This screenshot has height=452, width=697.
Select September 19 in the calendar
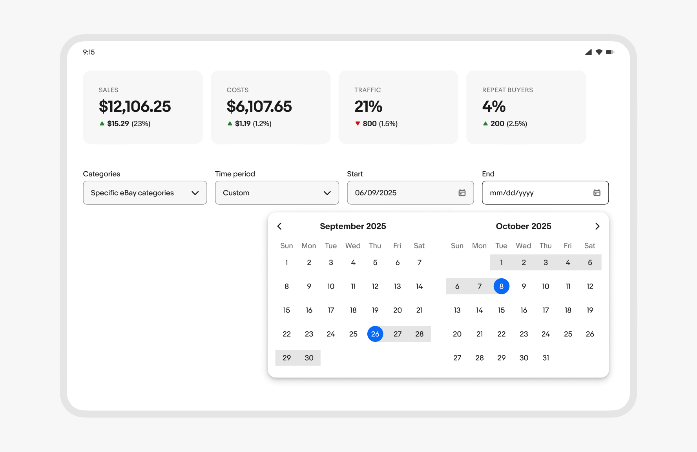[x=375, y=310]
